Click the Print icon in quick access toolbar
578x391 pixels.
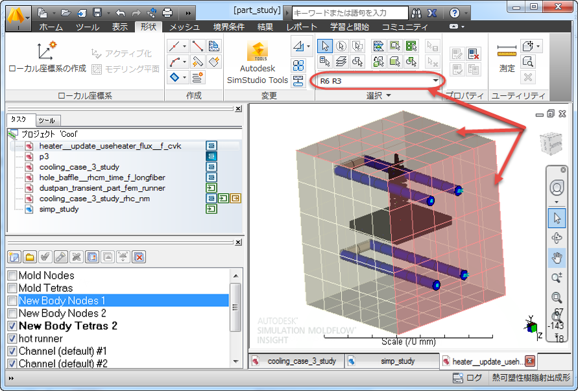point(167,13)
